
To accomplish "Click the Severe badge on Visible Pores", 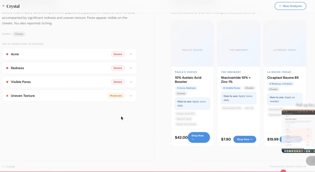I will point(118,82).
